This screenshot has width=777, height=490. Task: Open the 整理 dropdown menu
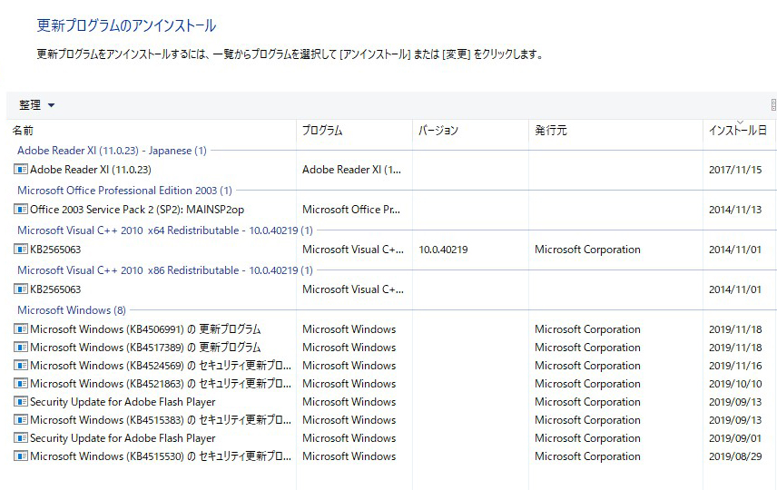(36, 105)
